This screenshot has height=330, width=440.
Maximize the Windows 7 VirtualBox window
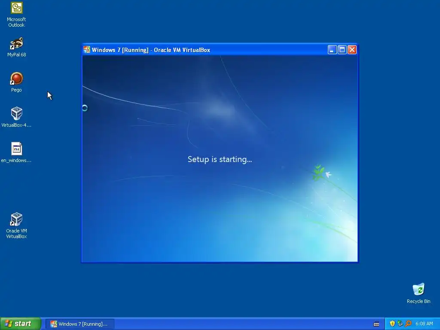342,50
